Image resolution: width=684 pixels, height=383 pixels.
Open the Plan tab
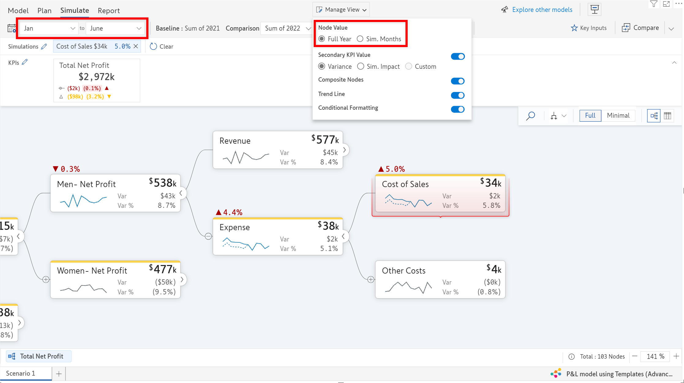[x=44, y=11]
